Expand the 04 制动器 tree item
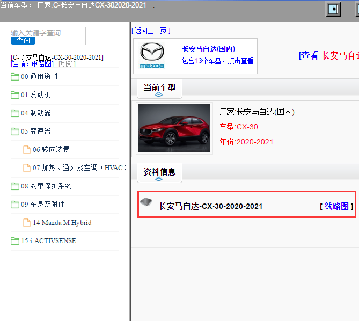The image size is (359, 321). (36, 113)
